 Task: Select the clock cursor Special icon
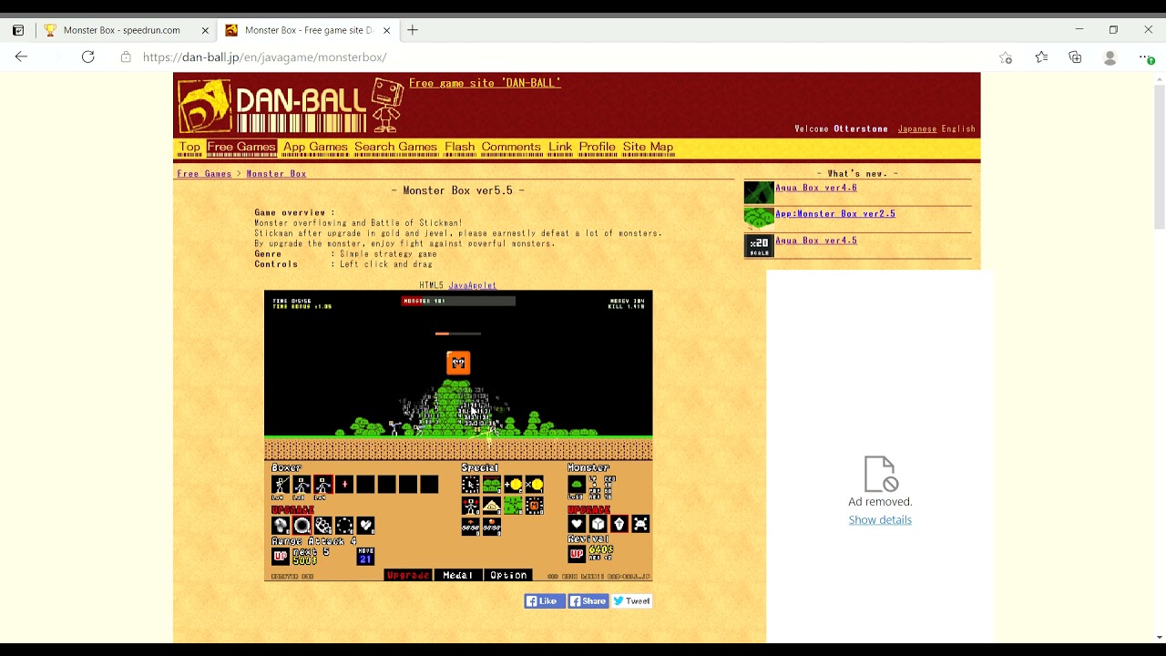click(x=471, y=484)
